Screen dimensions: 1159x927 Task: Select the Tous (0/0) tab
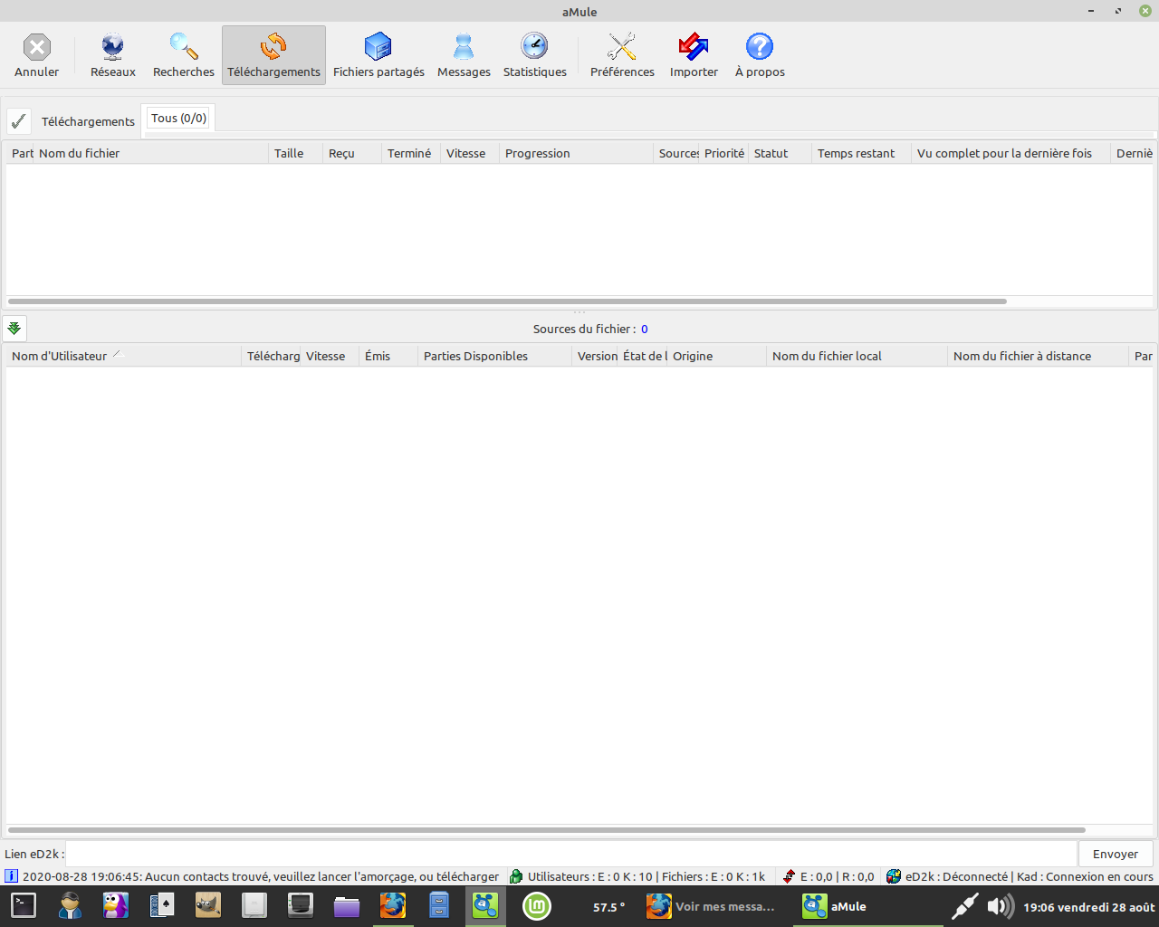[x=178, y=119]
